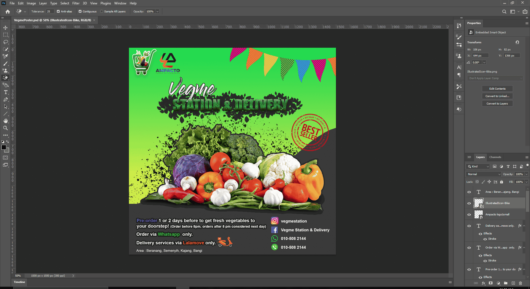Screen dimensions: 530x289
Task: Select the Lasso tool
Action: tap(5, 42)
